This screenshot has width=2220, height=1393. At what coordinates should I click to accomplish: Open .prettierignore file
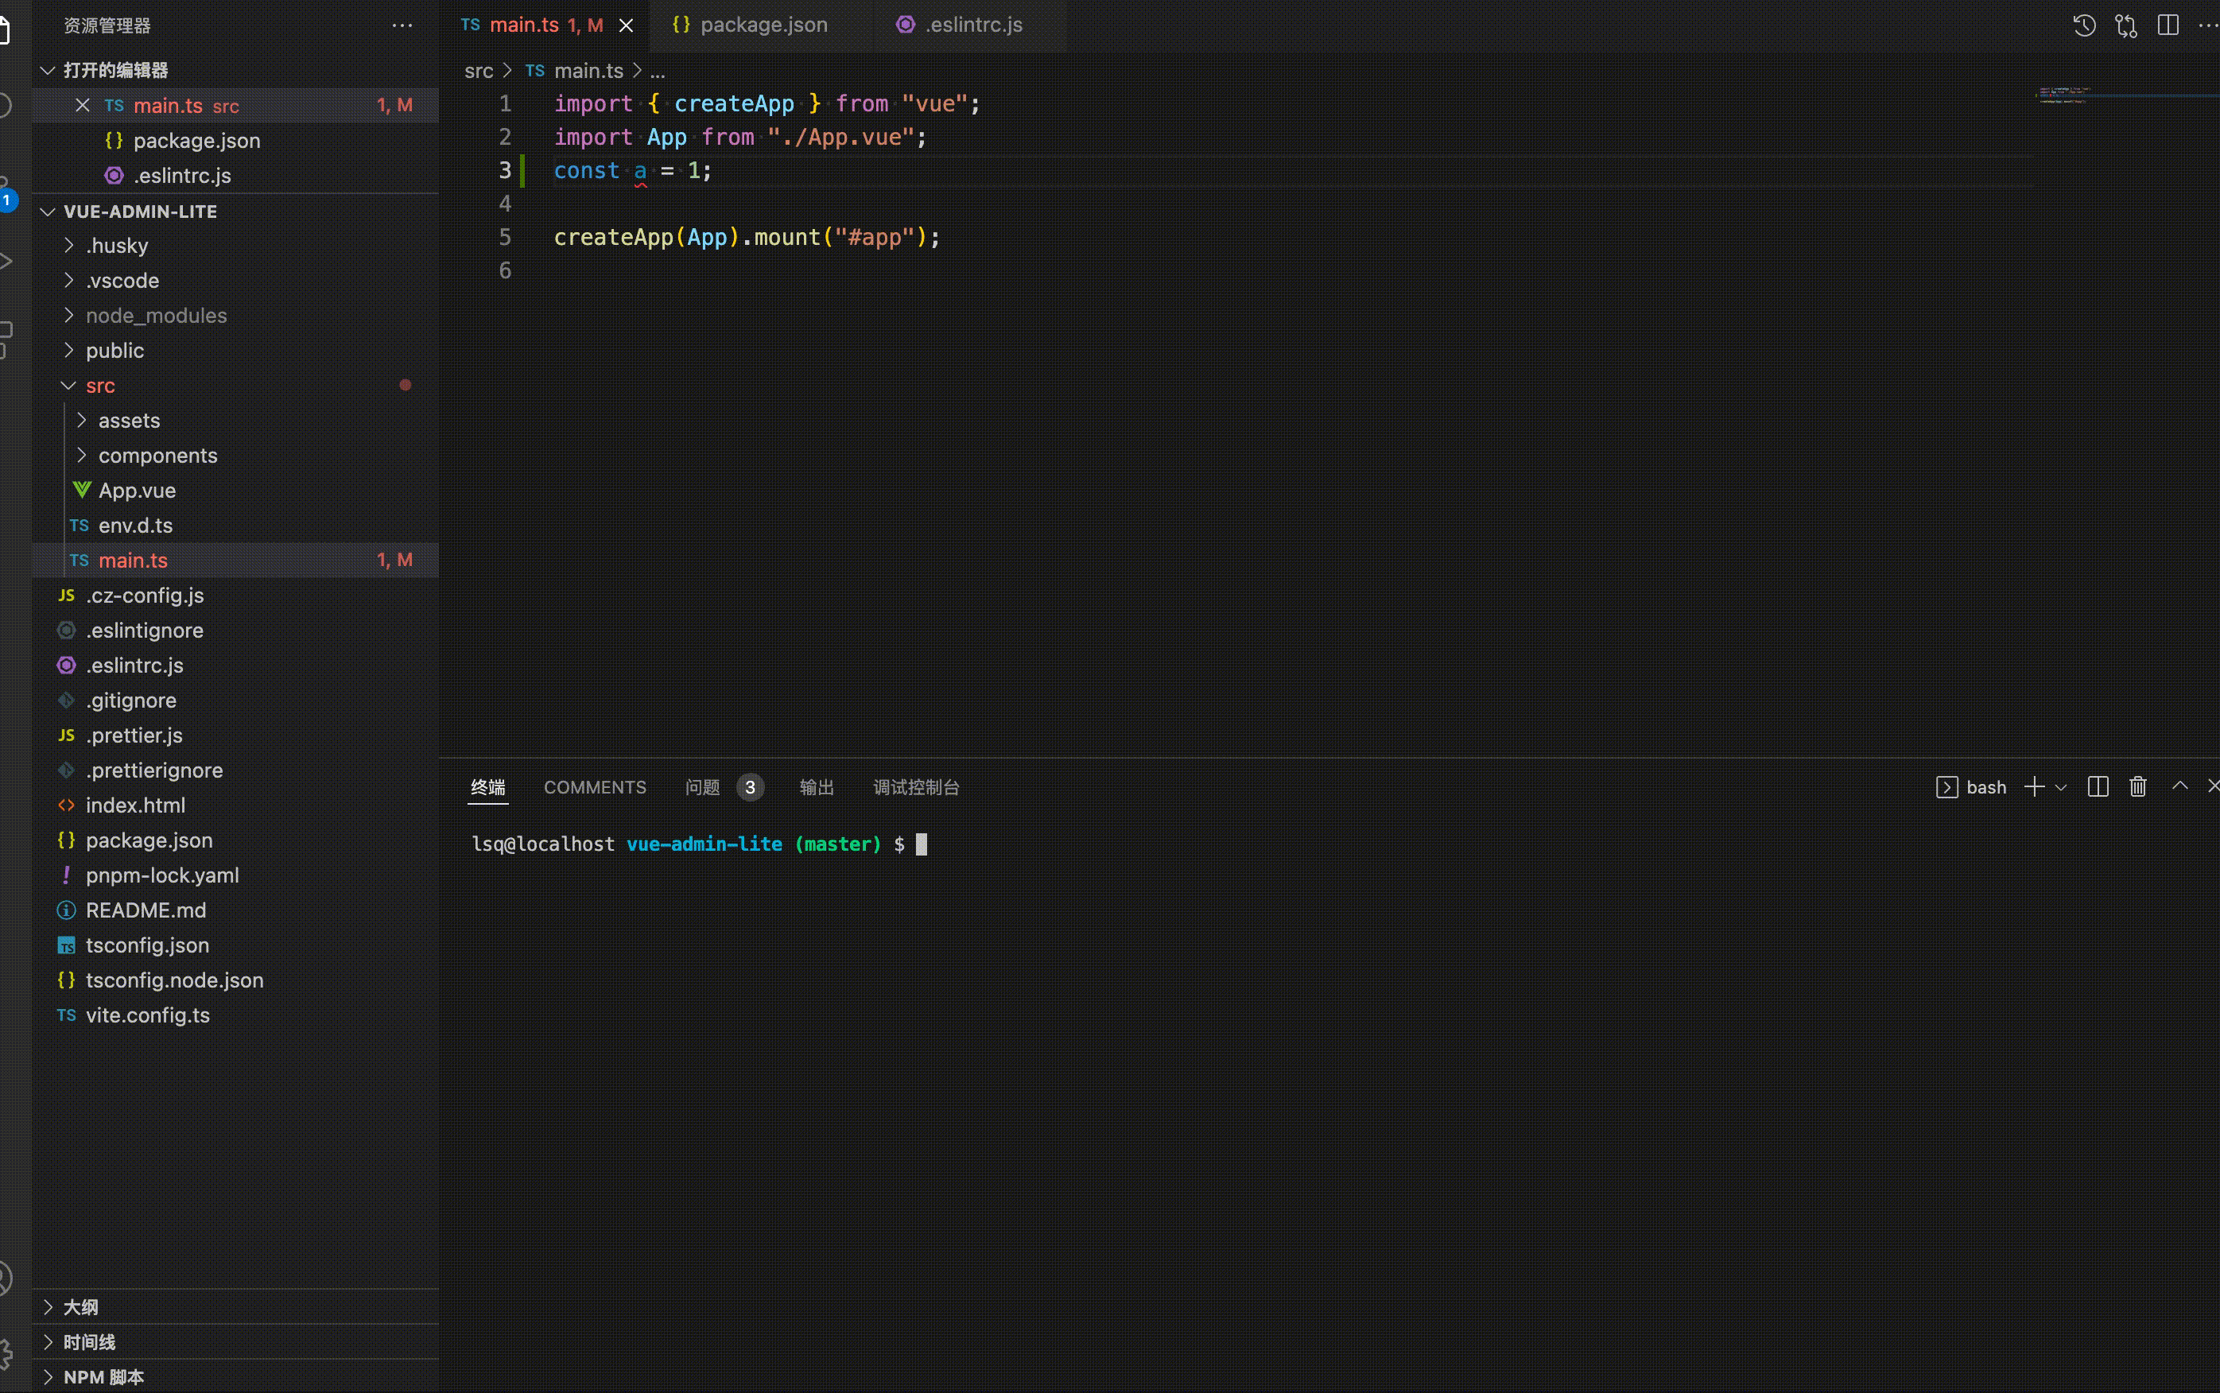(x=236, y=770)
